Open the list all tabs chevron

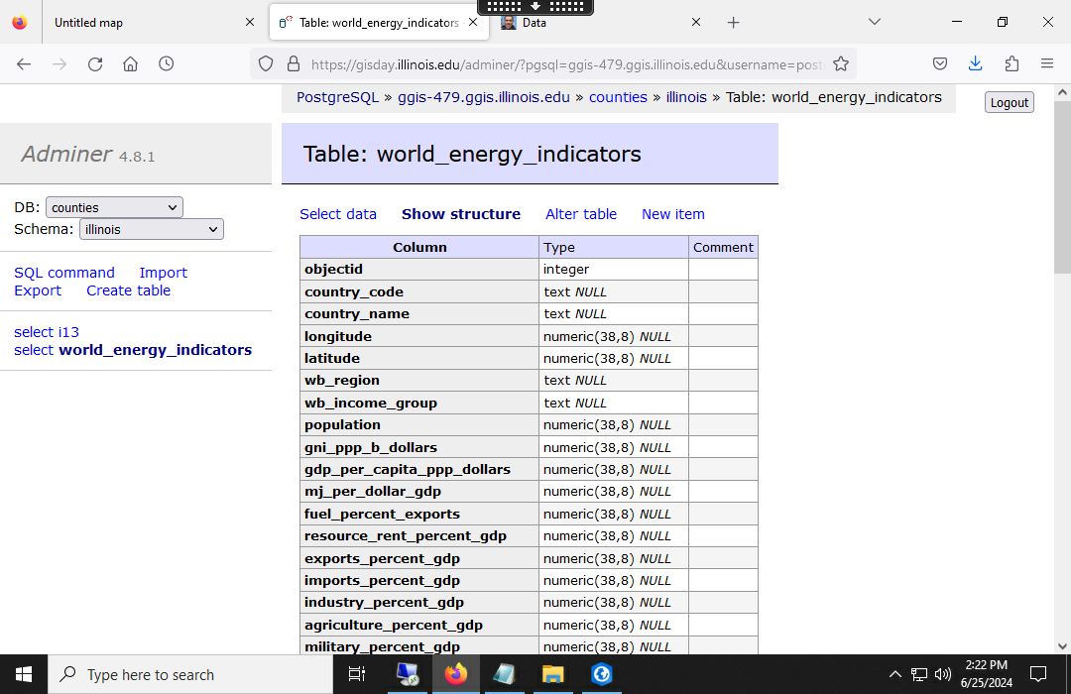(x=874, y=22)
